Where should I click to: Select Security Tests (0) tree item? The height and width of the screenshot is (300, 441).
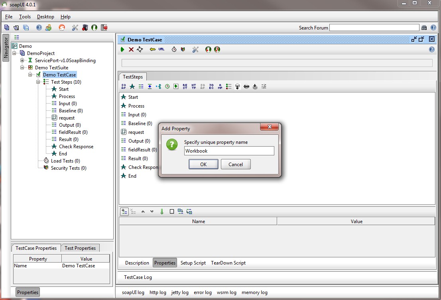68,168
